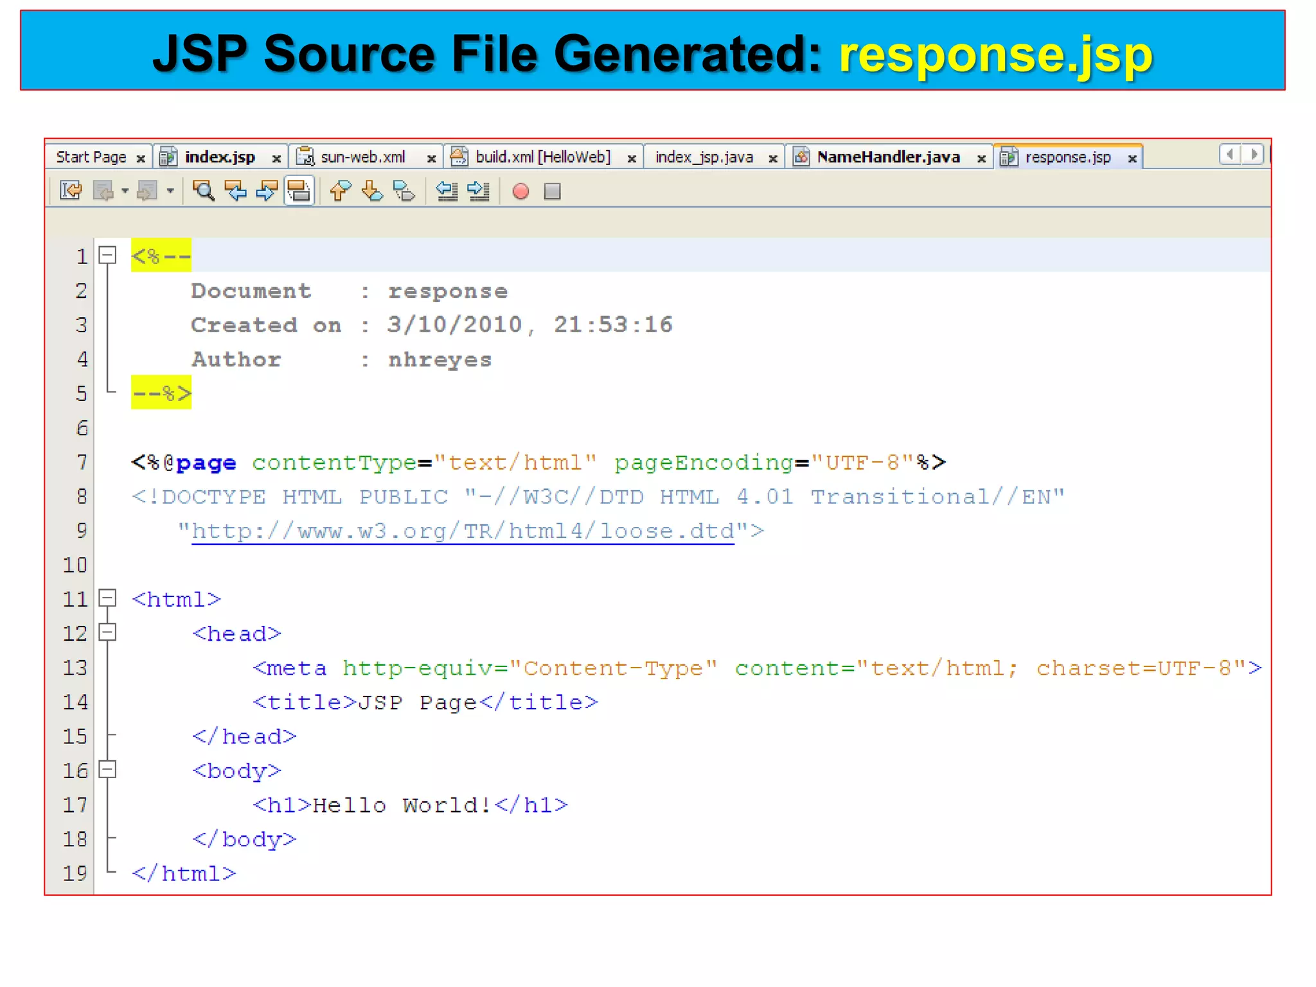Click the Next Bookmark icon
1316x987 pixels.
(x=372, y=191)
